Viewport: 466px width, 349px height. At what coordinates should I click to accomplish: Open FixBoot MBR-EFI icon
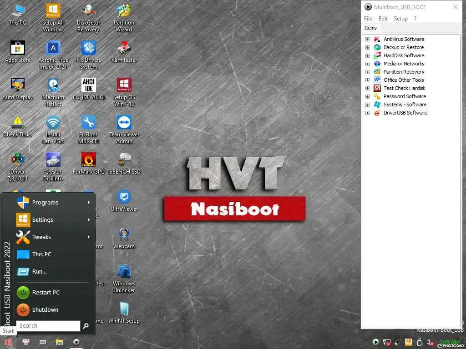click(89, 130)
